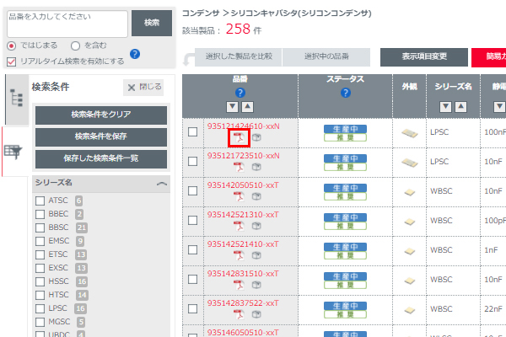This screenshot has width=506, height=337.
Task: Click help icon beside リアルタイム検索 option
Action: click(x=135, y=55)
